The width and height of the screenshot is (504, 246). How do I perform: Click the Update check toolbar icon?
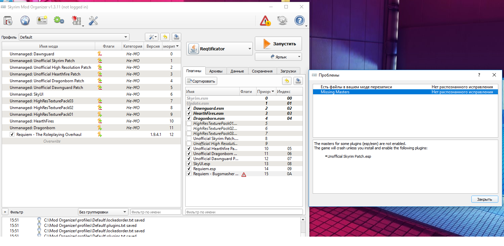coord(282,20)
